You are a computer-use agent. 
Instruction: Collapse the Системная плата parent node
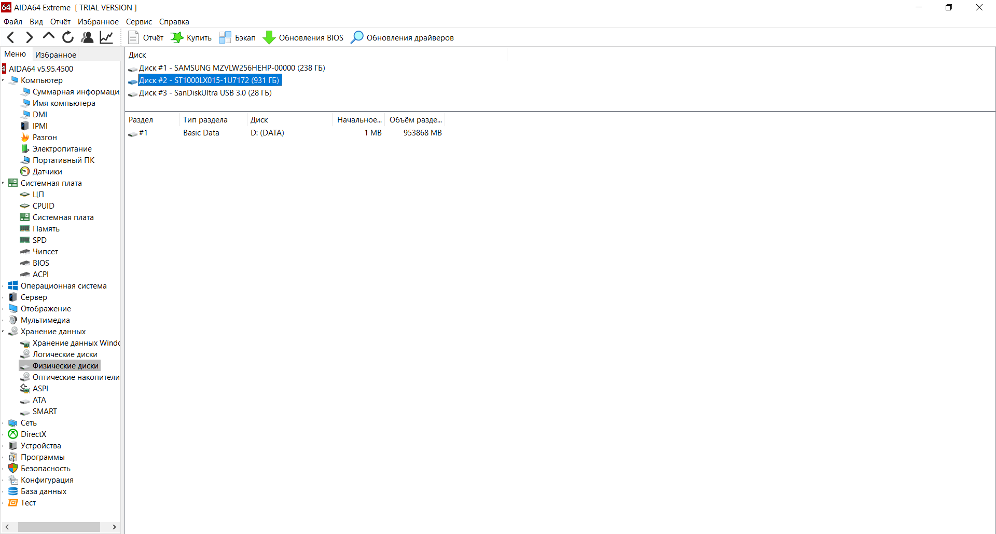[3, 183]
